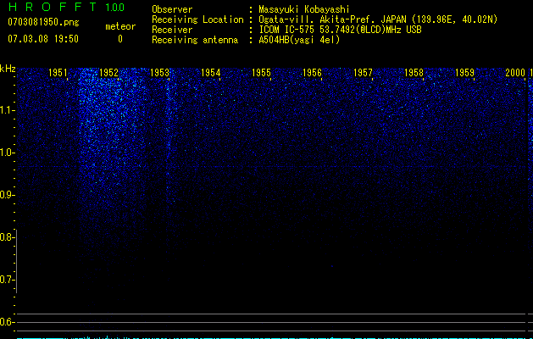Click the Receiver label

point(172,30)
